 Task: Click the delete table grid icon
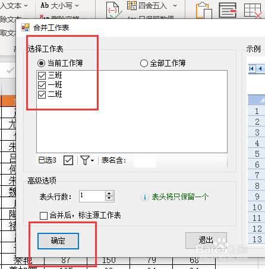pos(253,11)
